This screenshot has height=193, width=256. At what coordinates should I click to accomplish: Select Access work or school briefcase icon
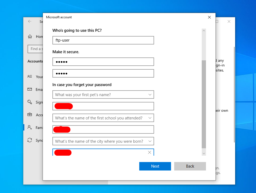point(30,115)
